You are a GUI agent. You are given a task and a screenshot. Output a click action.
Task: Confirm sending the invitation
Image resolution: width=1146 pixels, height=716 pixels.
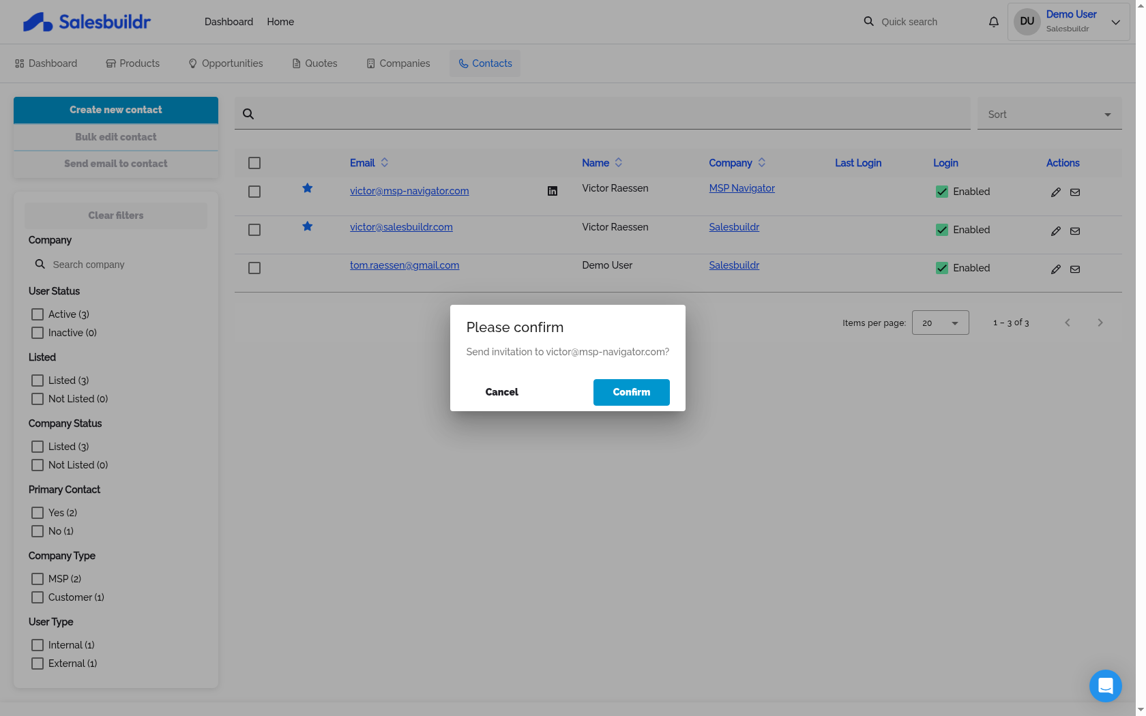click(x=632, y=392)
